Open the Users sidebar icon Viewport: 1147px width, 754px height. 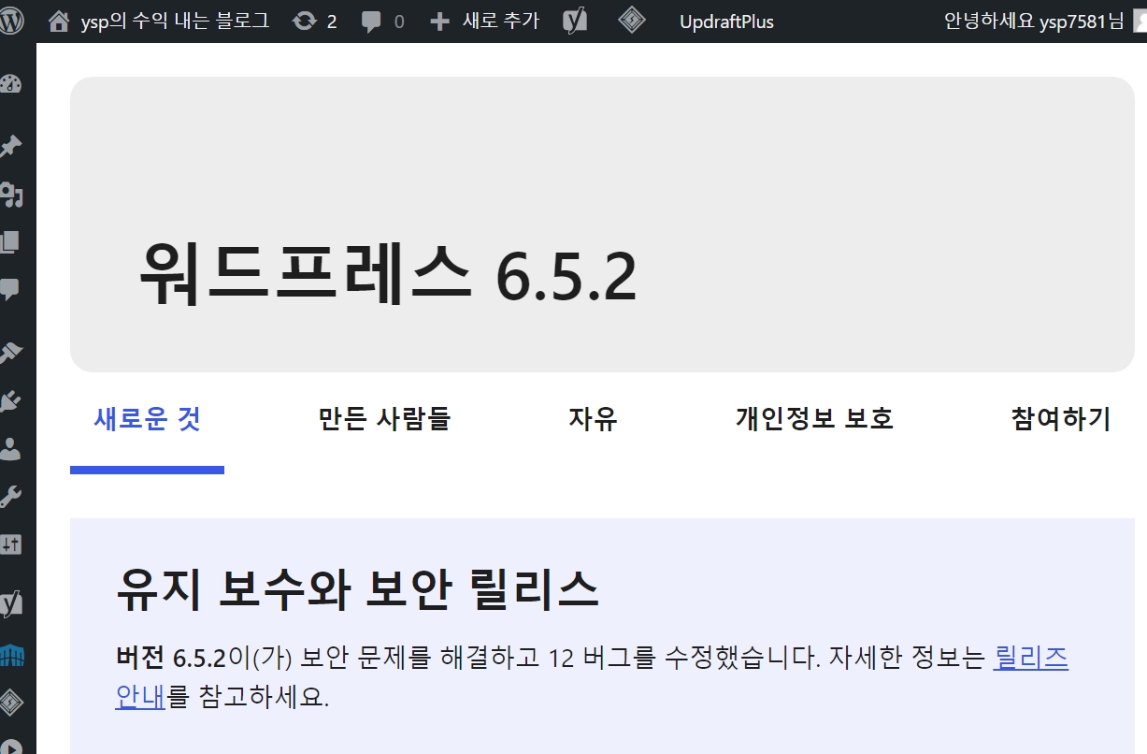tap(10, 449)
